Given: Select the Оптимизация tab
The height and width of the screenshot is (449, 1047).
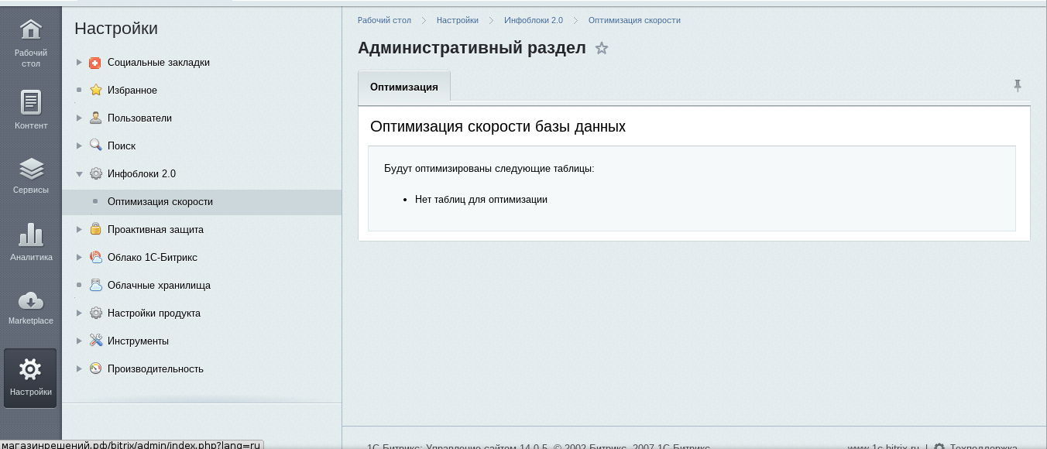Looking at the screenshot, I should [403, 87].
